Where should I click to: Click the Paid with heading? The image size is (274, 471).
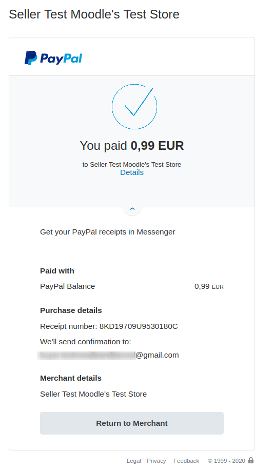57,271
